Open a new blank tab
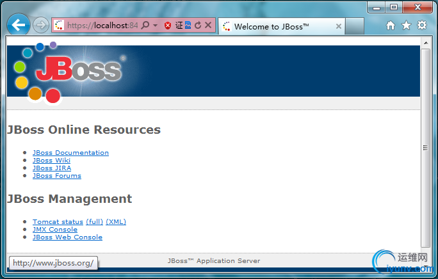 [x=355, y=26]
